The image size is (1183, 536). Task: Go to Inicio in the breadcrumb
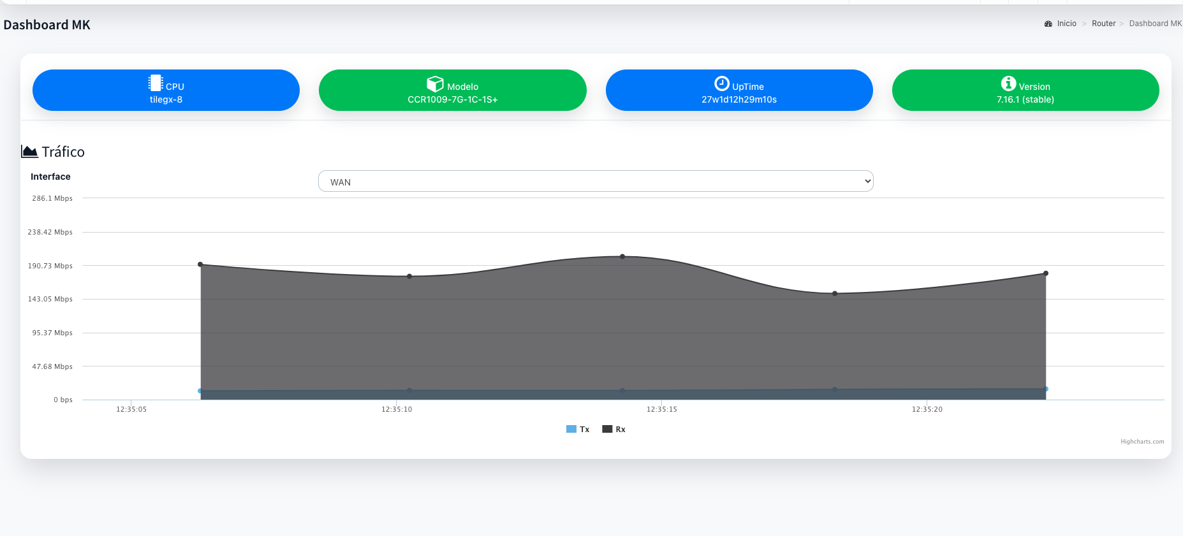tap(1066, 24)
